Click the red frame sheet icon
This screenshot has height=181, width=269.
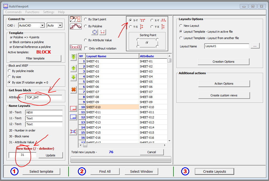tap(73, 108)
